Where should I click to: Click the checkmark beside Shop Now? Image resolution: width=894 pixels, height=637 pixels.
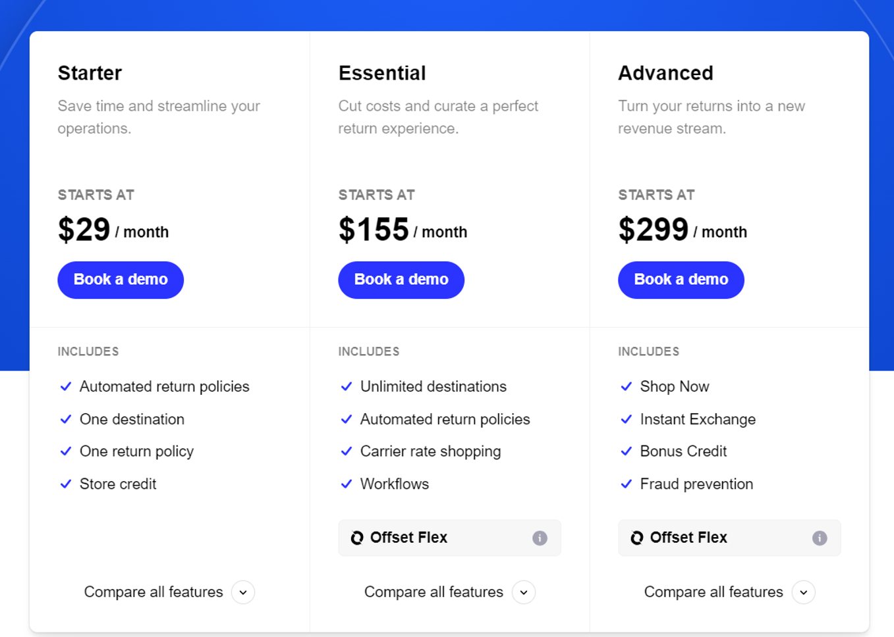[626, 386]
